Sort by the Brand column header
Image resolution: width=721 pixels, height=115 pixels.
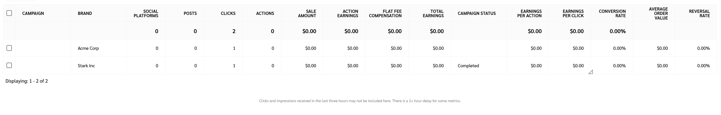click(85, 13)
